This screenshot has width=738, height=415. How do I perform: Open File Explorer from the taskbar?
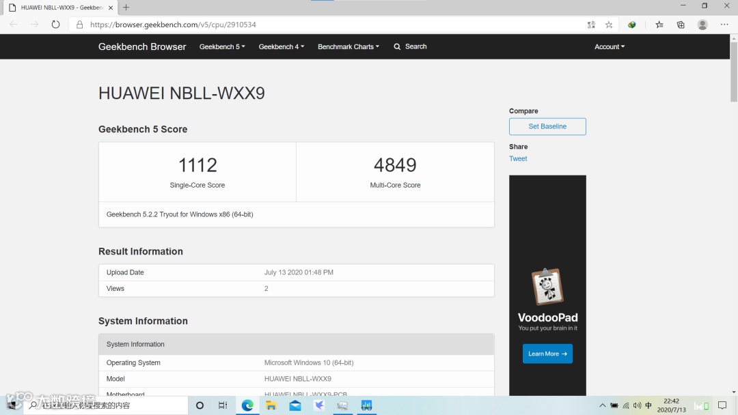pyautogui.click(x=271, y=405)
